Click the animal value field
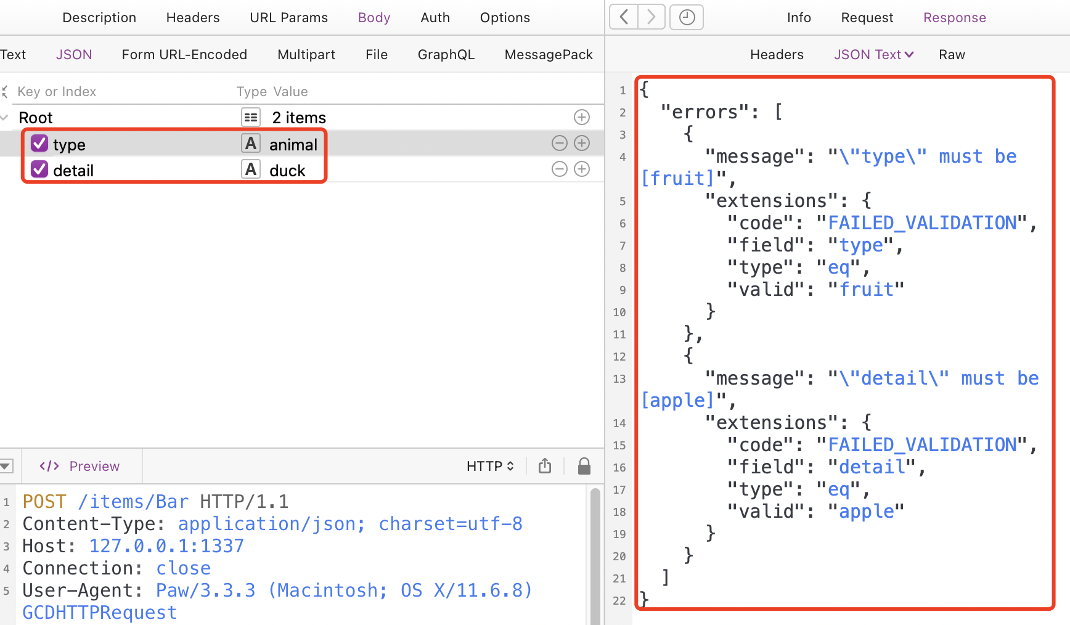 point(293,144)
